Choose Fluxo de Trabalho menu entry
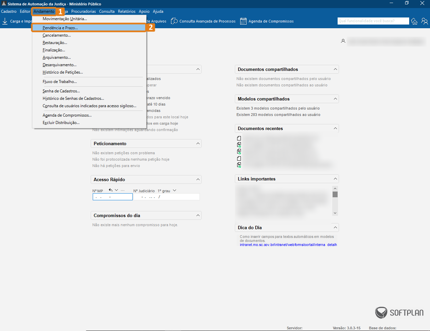Viewport: 430px width, 331px height. (89, 82)
